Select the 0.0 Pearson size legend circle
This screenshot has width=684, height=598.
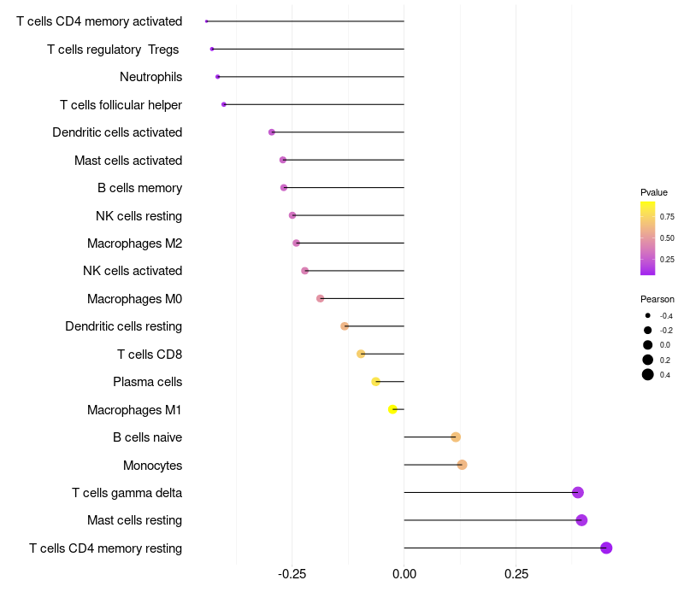pos(648,345)
